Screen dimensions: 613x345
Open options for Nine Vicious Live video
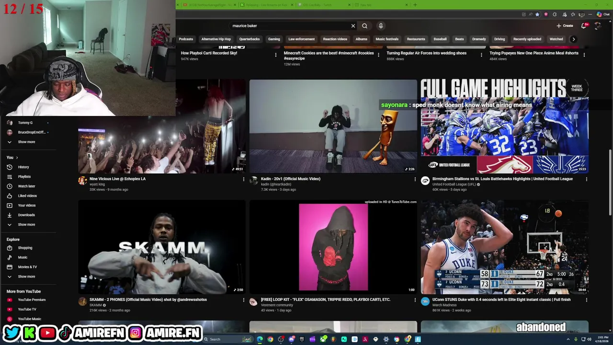243,179
